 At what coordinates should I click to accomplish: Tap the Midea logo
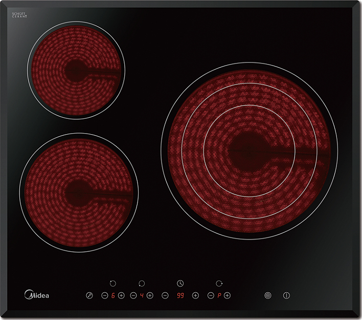36,294
